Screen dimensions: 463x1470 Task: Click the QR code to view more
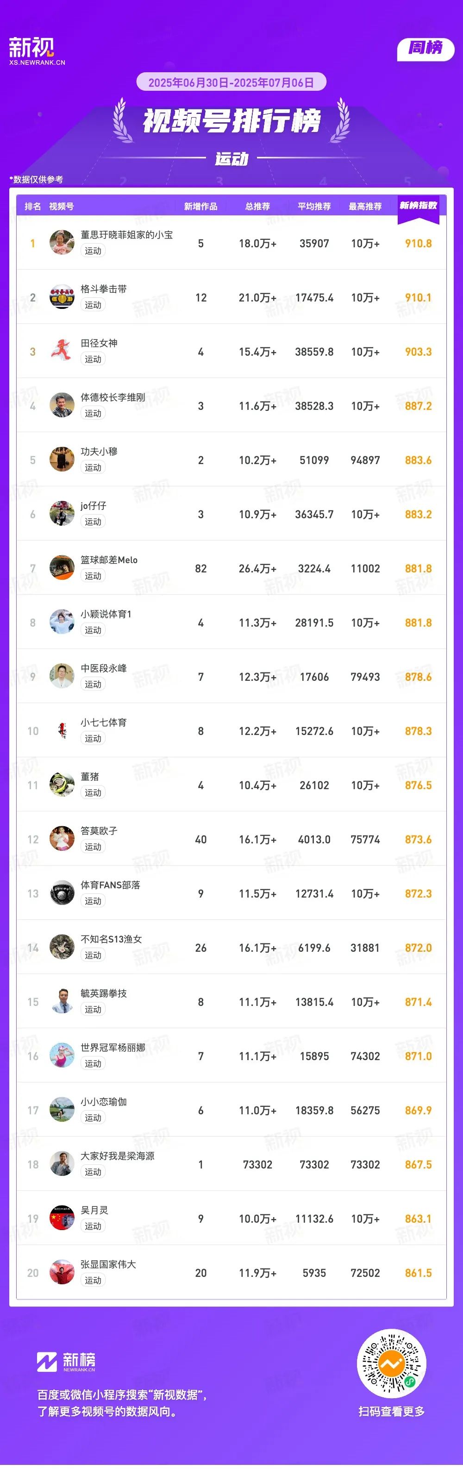click(391, 1364)
